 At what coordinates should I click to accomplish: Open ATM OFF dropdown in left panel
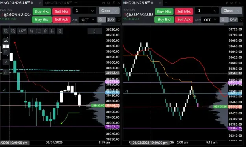tap(87, 20)
